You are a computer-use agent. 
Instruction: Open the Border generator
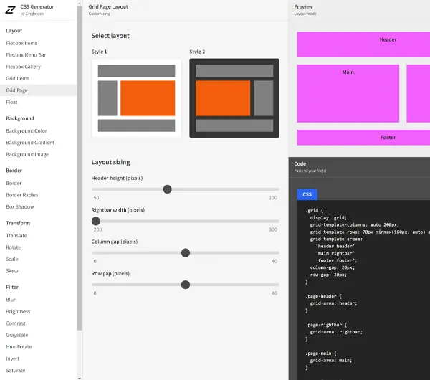[14, 183]
